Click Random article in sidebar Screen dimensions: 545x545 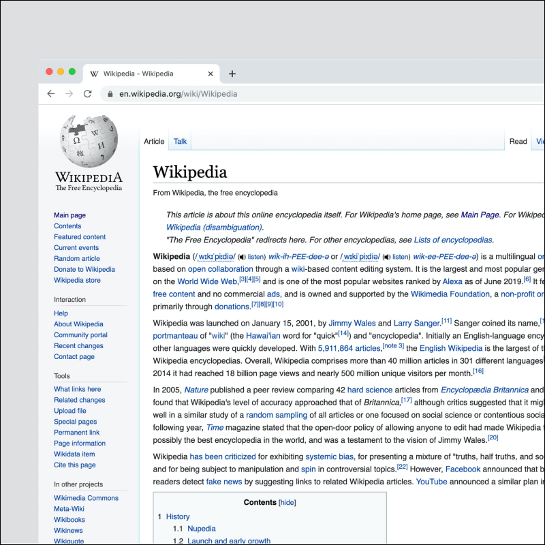(x=77, y=259)
